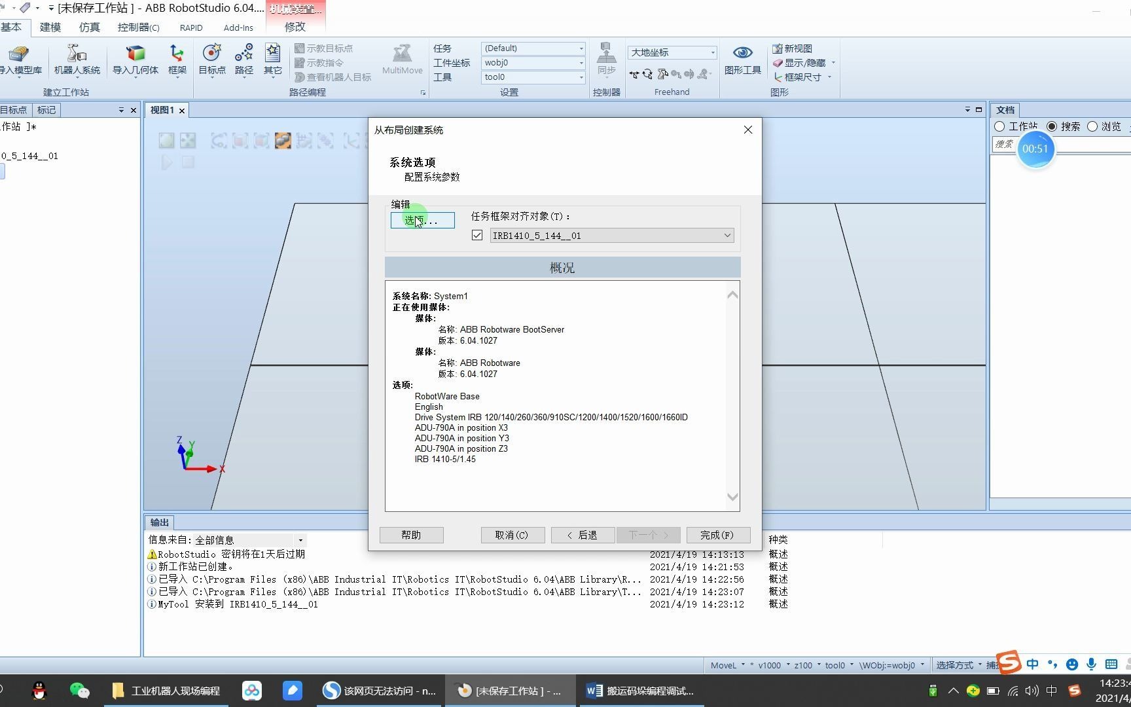Screen dimensions: 1131x707
Task: Switch to the Controller (控制器) ribbon tab
Action: (x=139, y=27)
